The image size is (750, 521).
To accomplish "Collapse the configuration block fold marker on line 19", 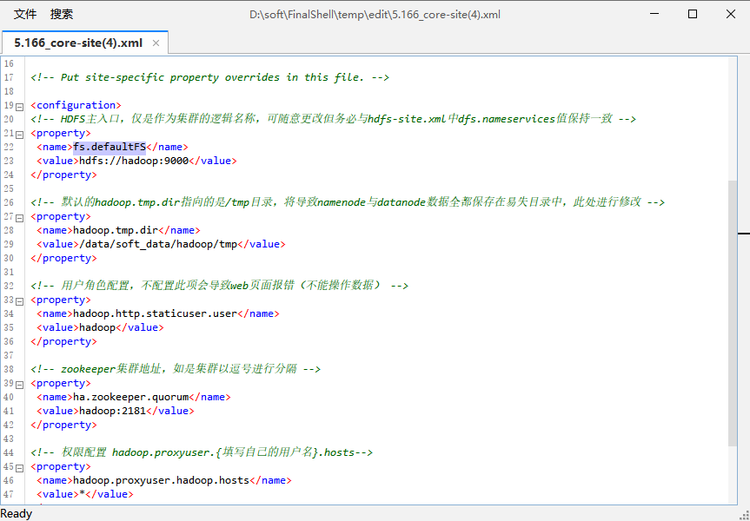I will point(18,104).
